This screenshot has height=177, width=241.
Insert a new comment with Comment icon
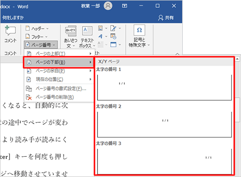click(x=10, y=34)
